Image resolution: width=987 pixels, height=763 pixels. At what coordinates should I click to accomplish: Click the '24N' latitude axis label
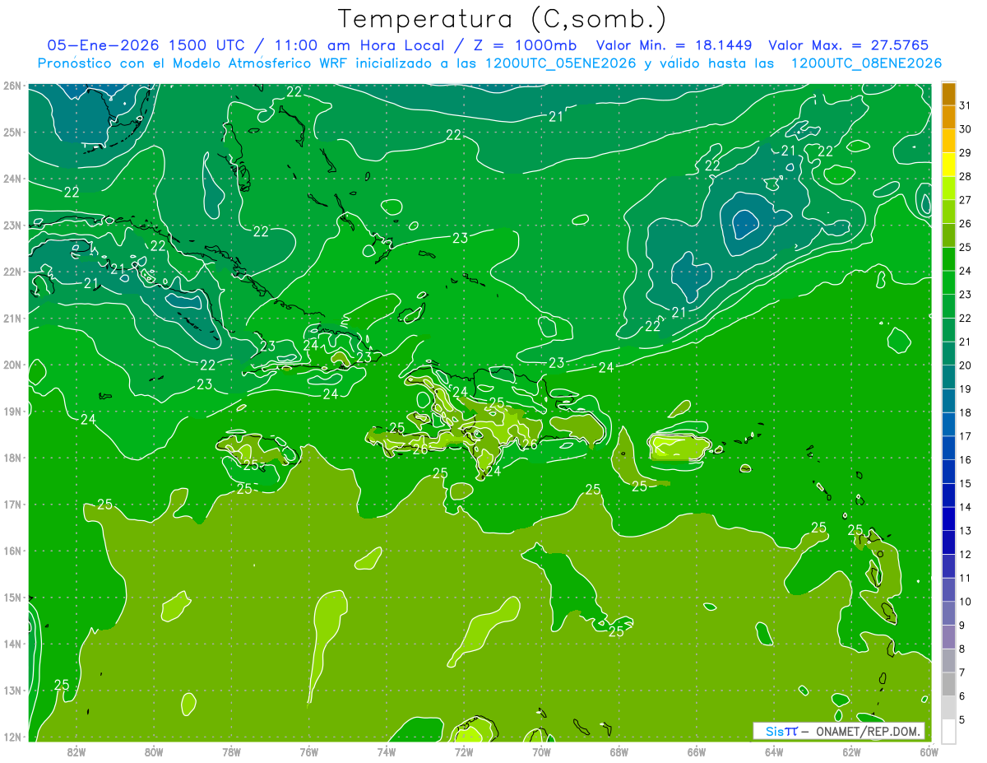(x=12, y=179)
